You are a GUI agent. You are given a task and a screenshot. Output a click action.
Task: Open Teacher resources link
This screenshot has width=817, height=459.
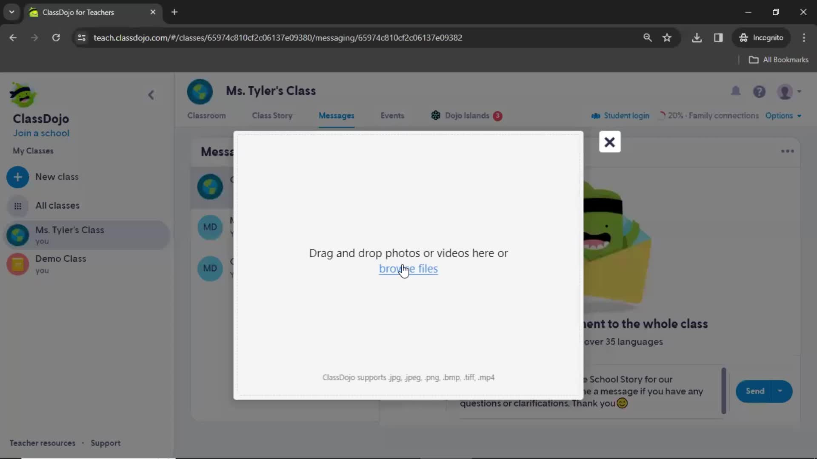[43, 443]
